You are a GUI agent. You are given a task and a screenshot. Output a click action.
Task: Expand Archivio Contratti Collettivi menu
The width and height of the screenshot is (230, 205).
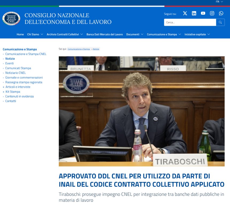pyautogui.click(x=65, y=34)
